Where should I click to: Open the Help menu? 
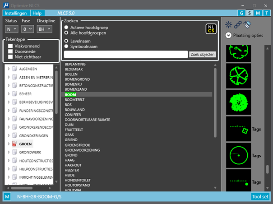(x=37, y=13)
